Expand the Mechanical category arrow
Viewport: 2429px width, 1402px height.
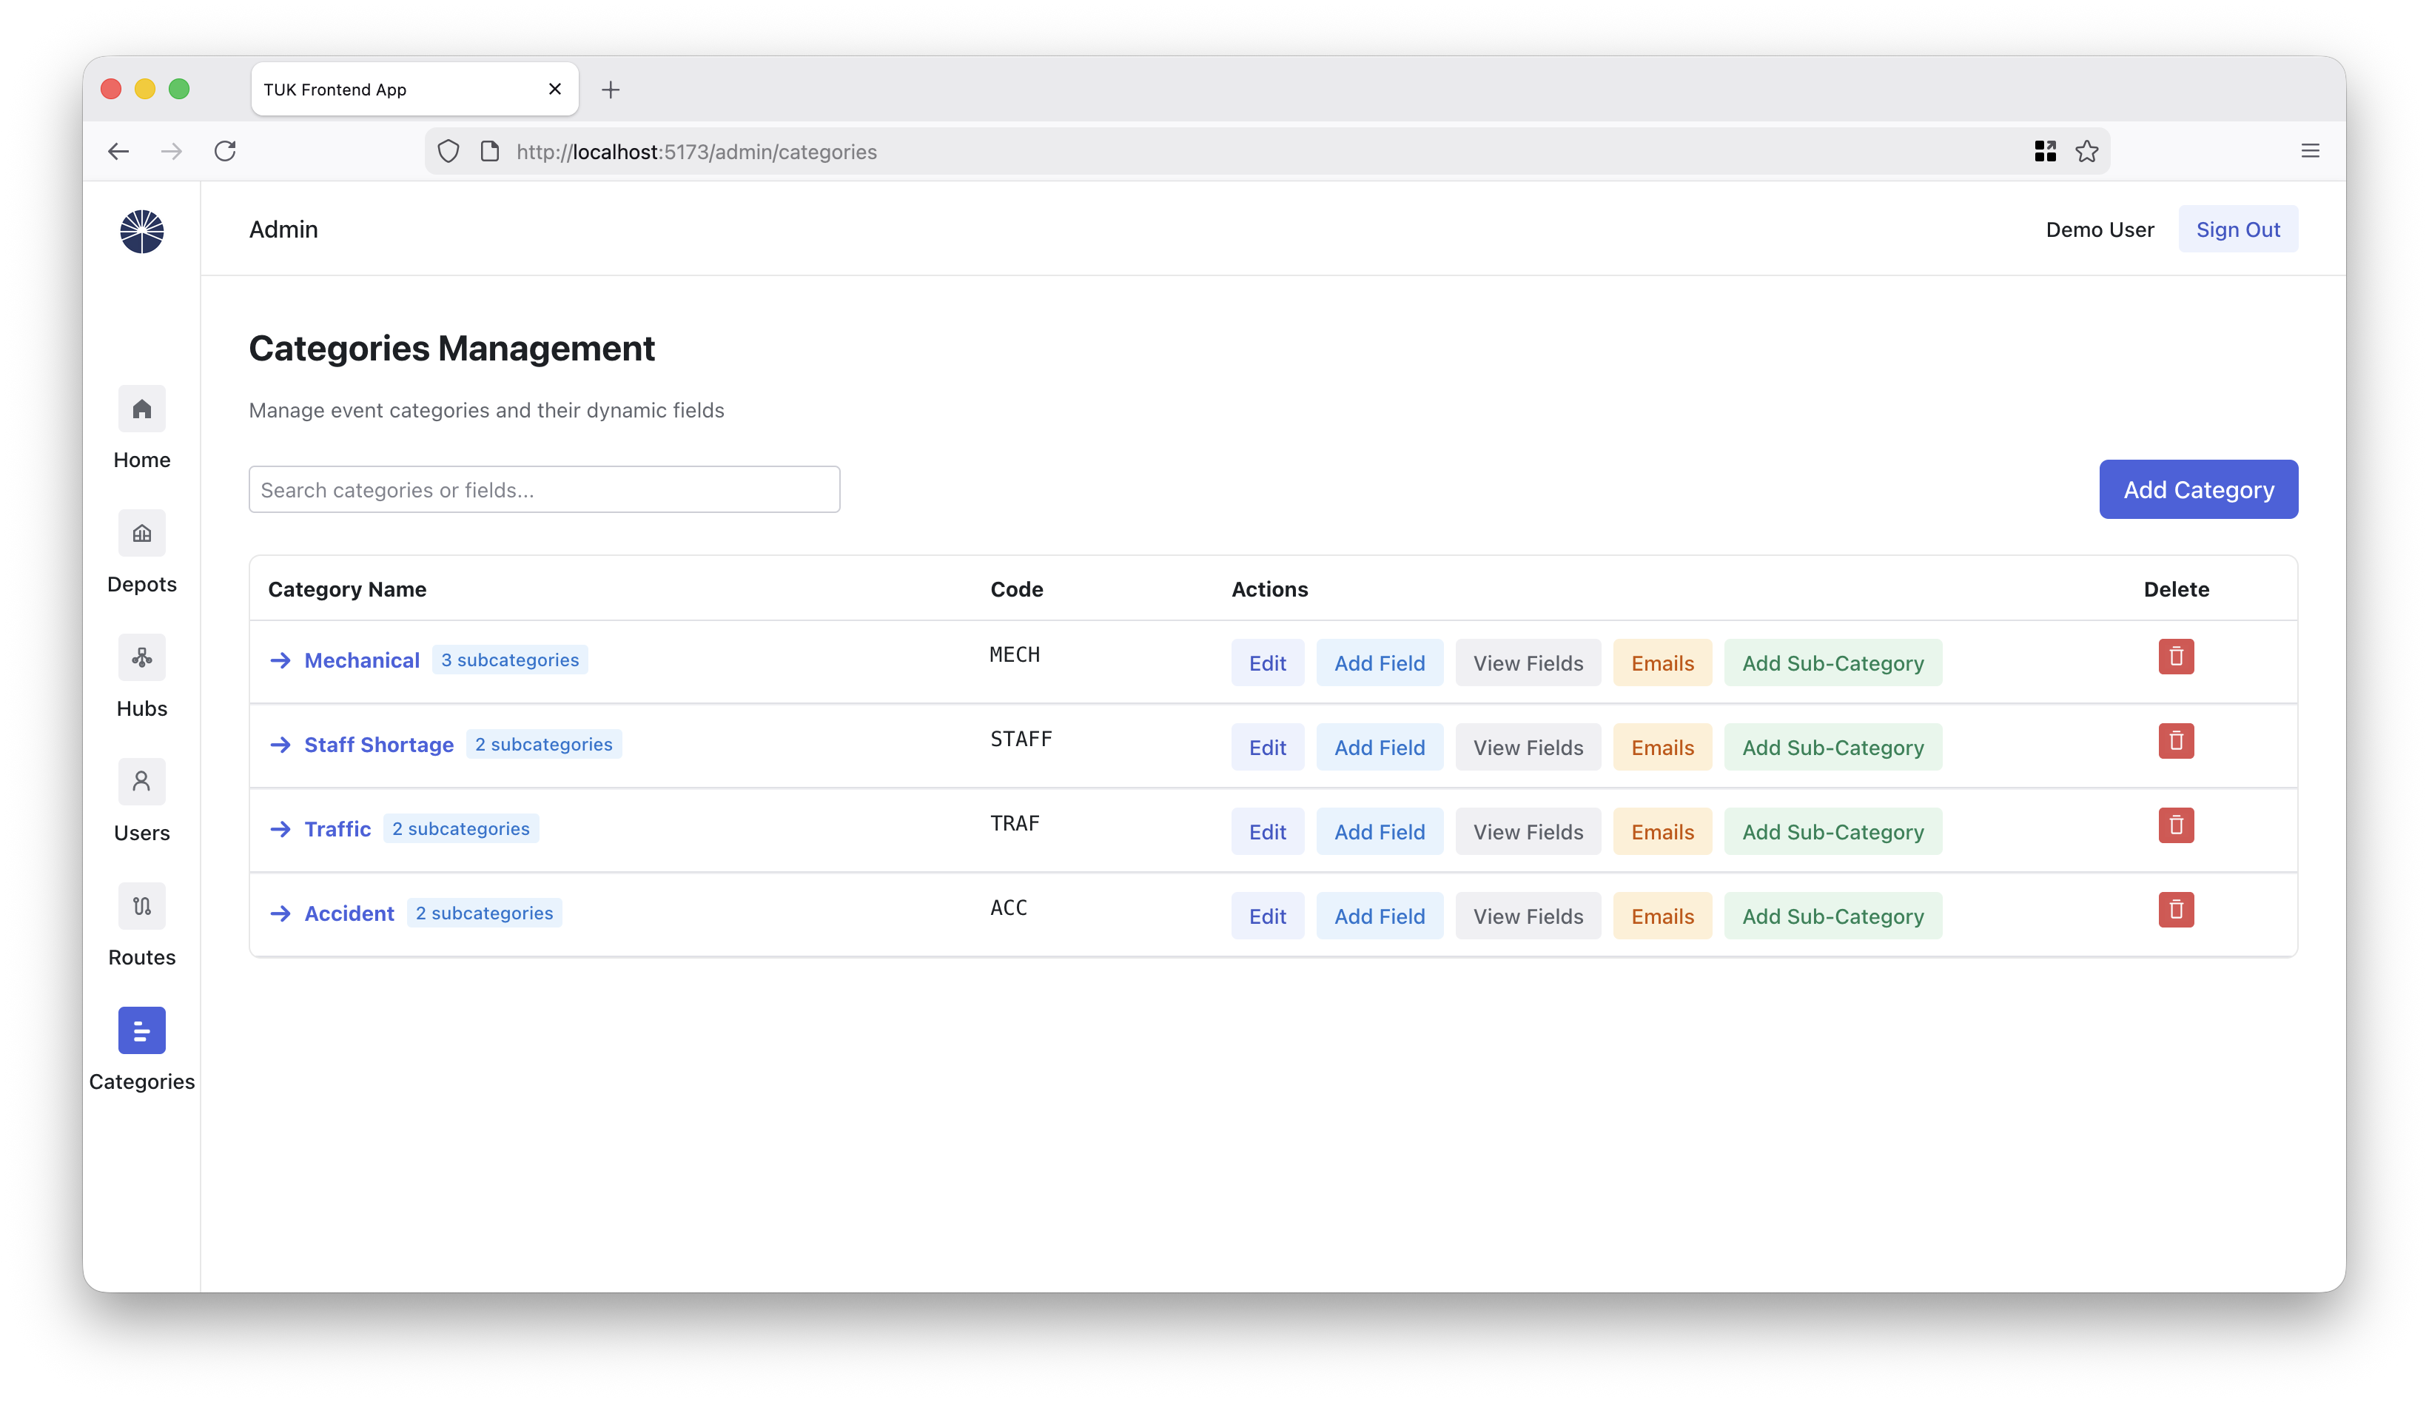pos(280,660)
